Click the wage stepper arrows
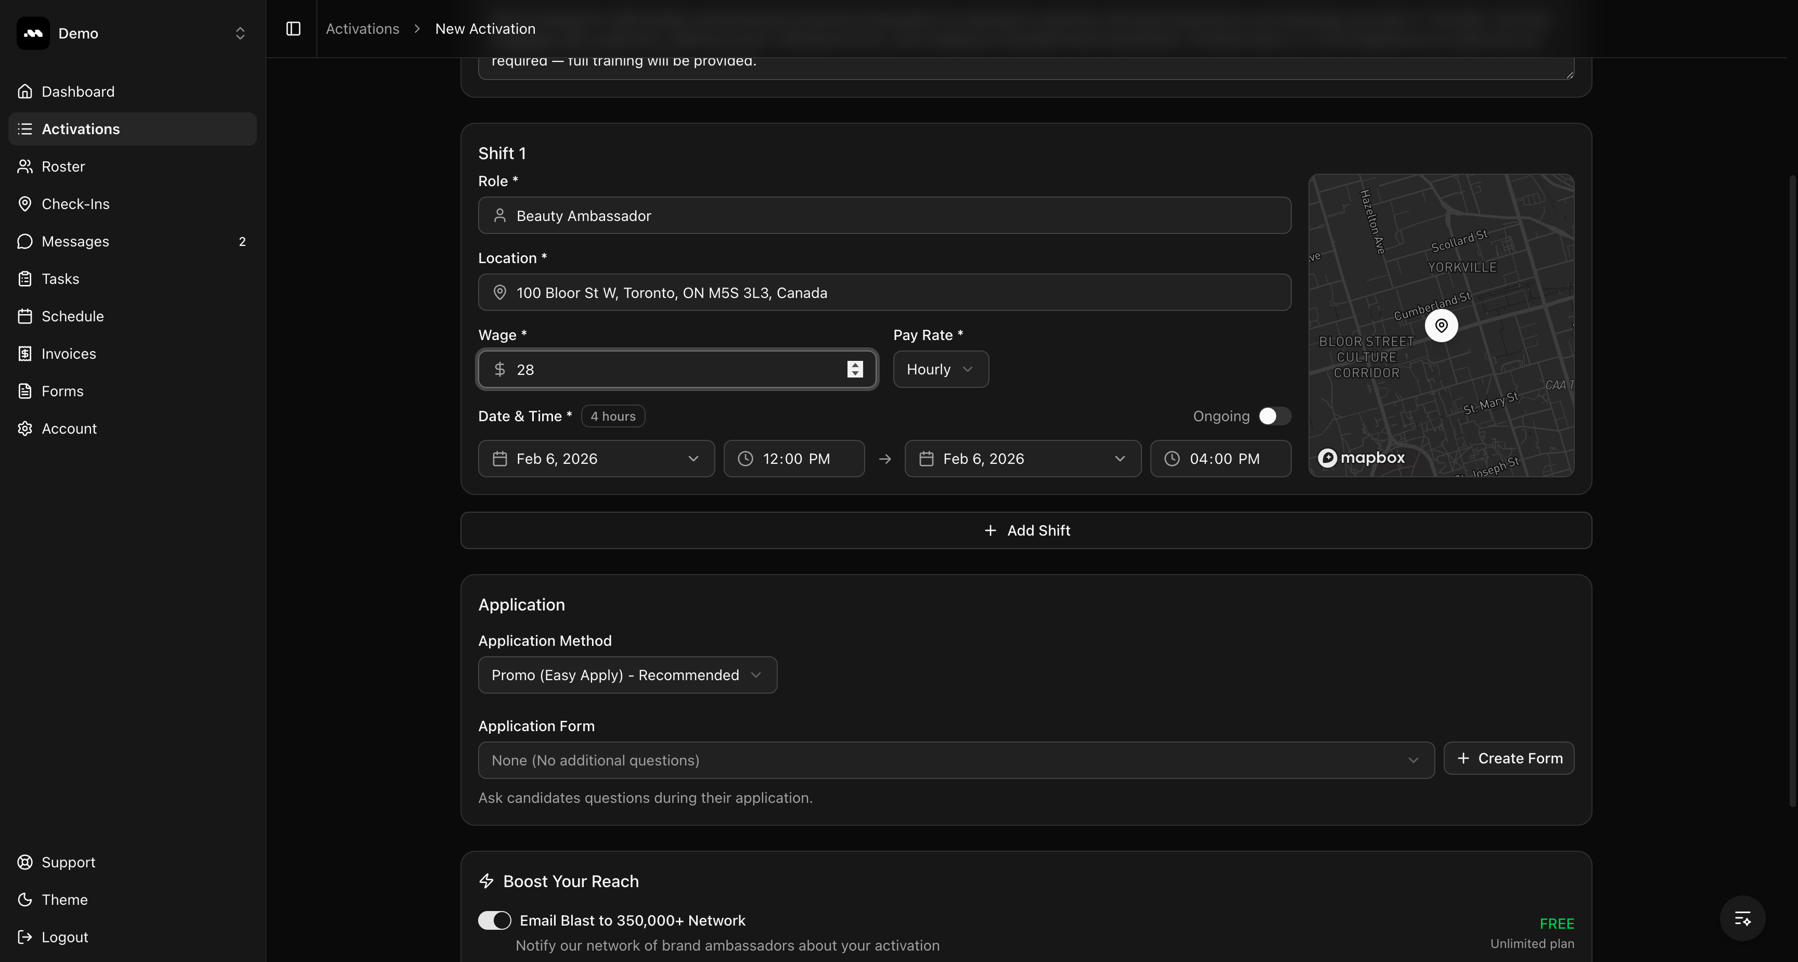This screenshot has width=1798, height=962. point(854,369)
